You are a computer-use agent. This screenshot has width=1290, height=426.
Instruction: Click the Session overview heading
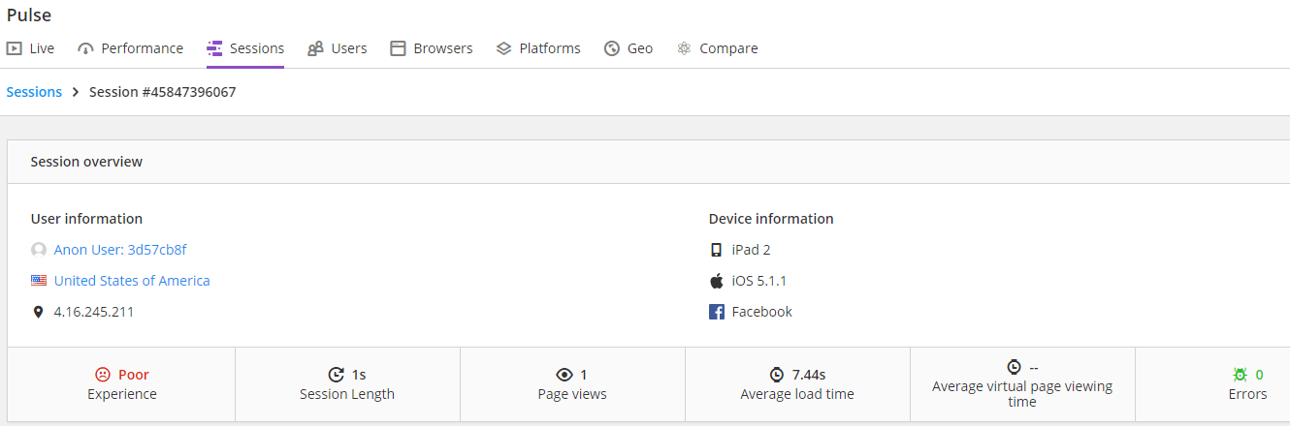tap(86, 162)
